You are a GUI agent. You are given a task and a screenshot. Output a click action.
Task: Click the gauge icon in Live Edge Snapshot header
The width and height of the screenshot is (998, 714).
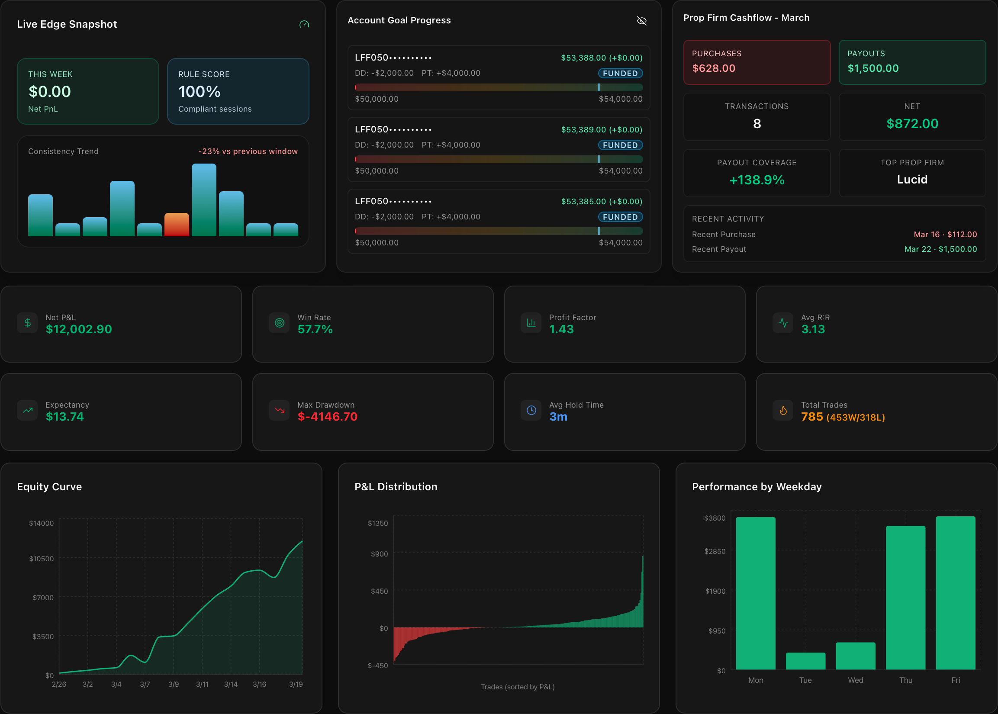click(x=304, y=25)
